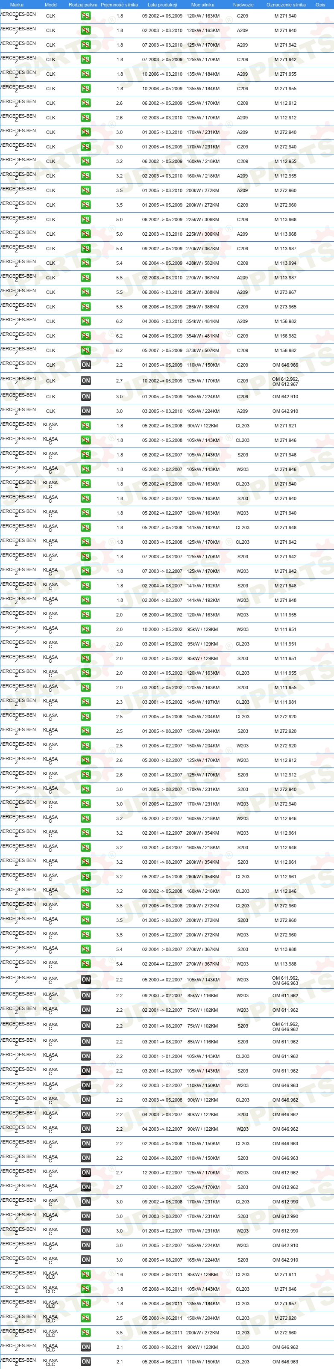This screenshot has height=1369, width=334.
Task: Click the engine capacity value 1.6
Action: click(x=119, y=1274)
